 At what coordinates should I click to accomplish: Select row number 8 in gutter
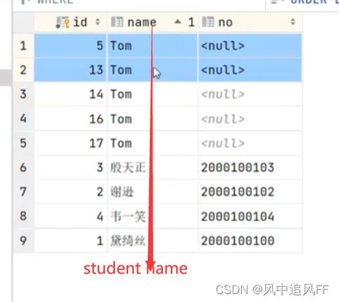pos(24,216)
